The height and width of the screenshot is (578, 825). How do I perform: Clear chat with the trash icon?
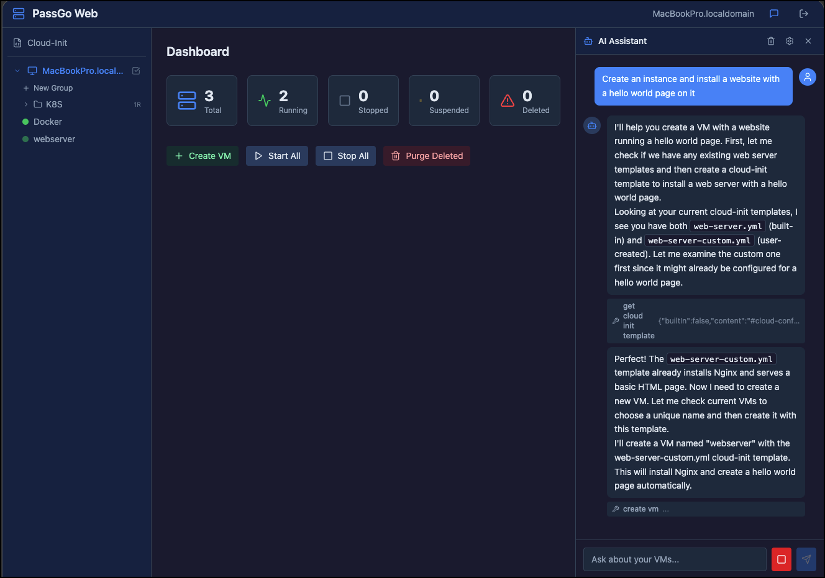[771, 41]
